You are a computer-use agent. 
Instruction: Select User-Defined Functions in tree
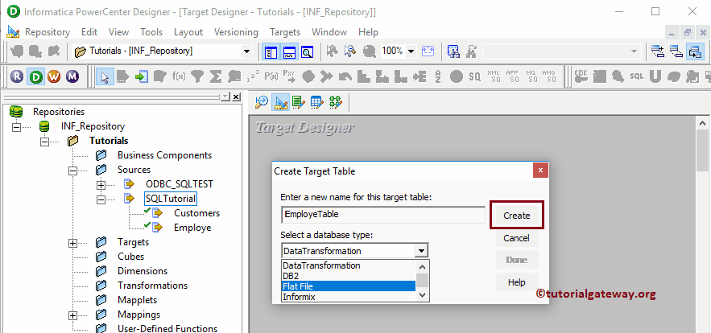167,328
